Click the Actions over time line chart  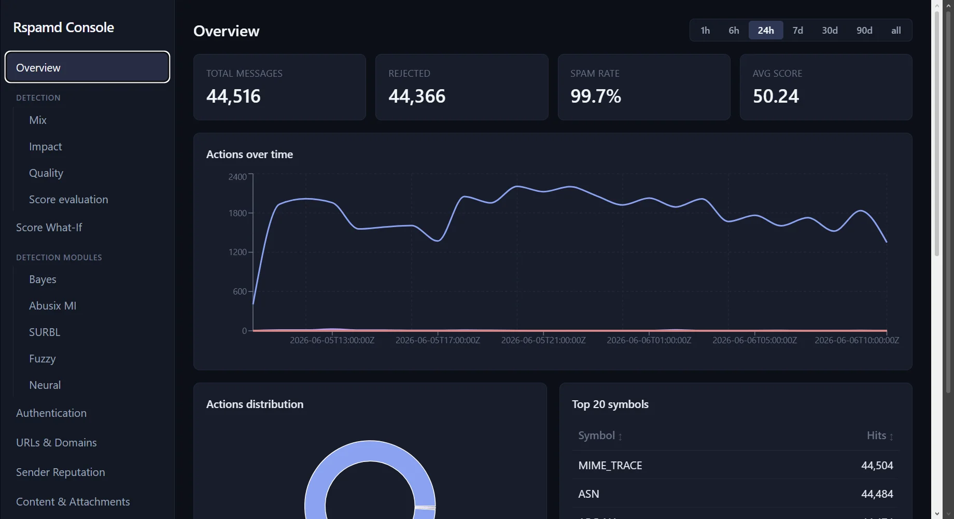[569, 253]
